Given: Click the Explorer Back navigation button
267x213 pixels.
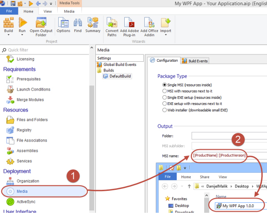Looking at the screenshot, I should (x=165, y=186).
